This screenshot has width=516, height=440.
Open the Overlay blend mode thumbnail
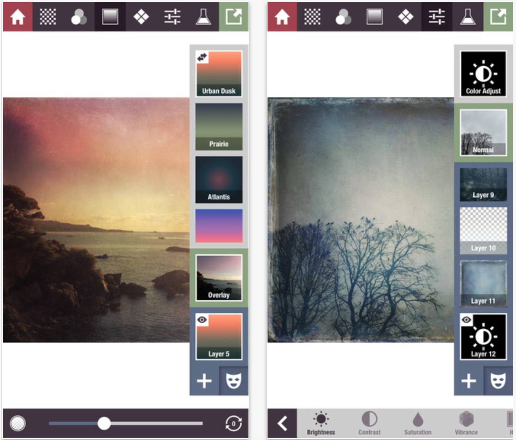tap(219, 278)
